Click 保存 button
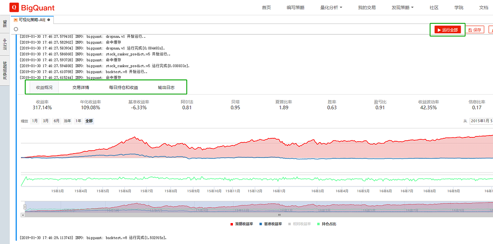The height and width of the screenshot is (244, 493). [475, 30]
